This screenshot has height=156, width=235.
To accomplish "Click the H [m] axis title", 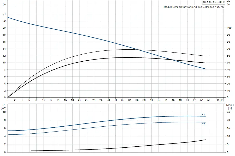I will (x=4, y=3).
